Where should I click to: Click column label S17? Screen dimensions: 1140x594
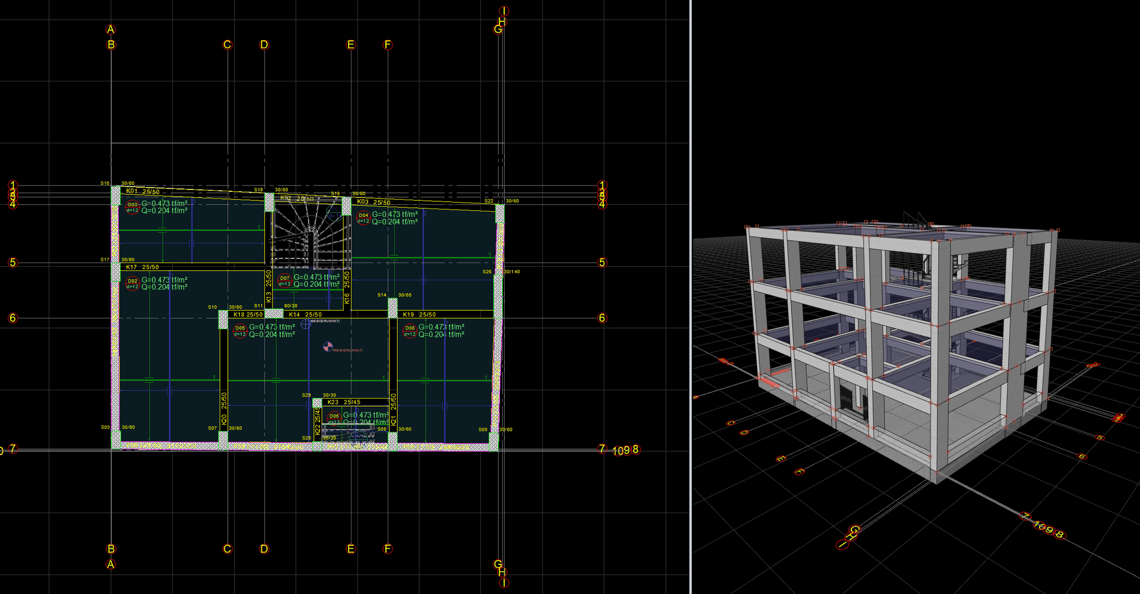point(105,260)
